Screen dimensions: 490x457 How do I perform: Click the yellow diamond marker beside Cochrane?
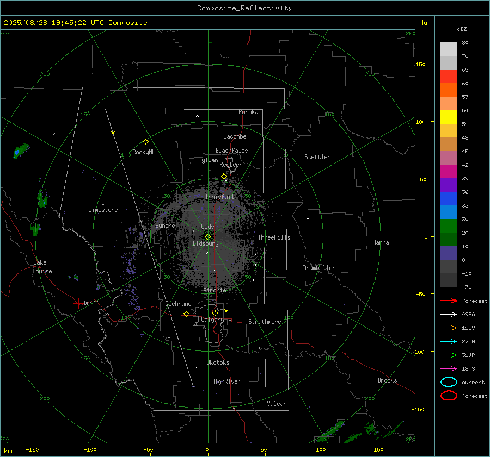[186, 314]
